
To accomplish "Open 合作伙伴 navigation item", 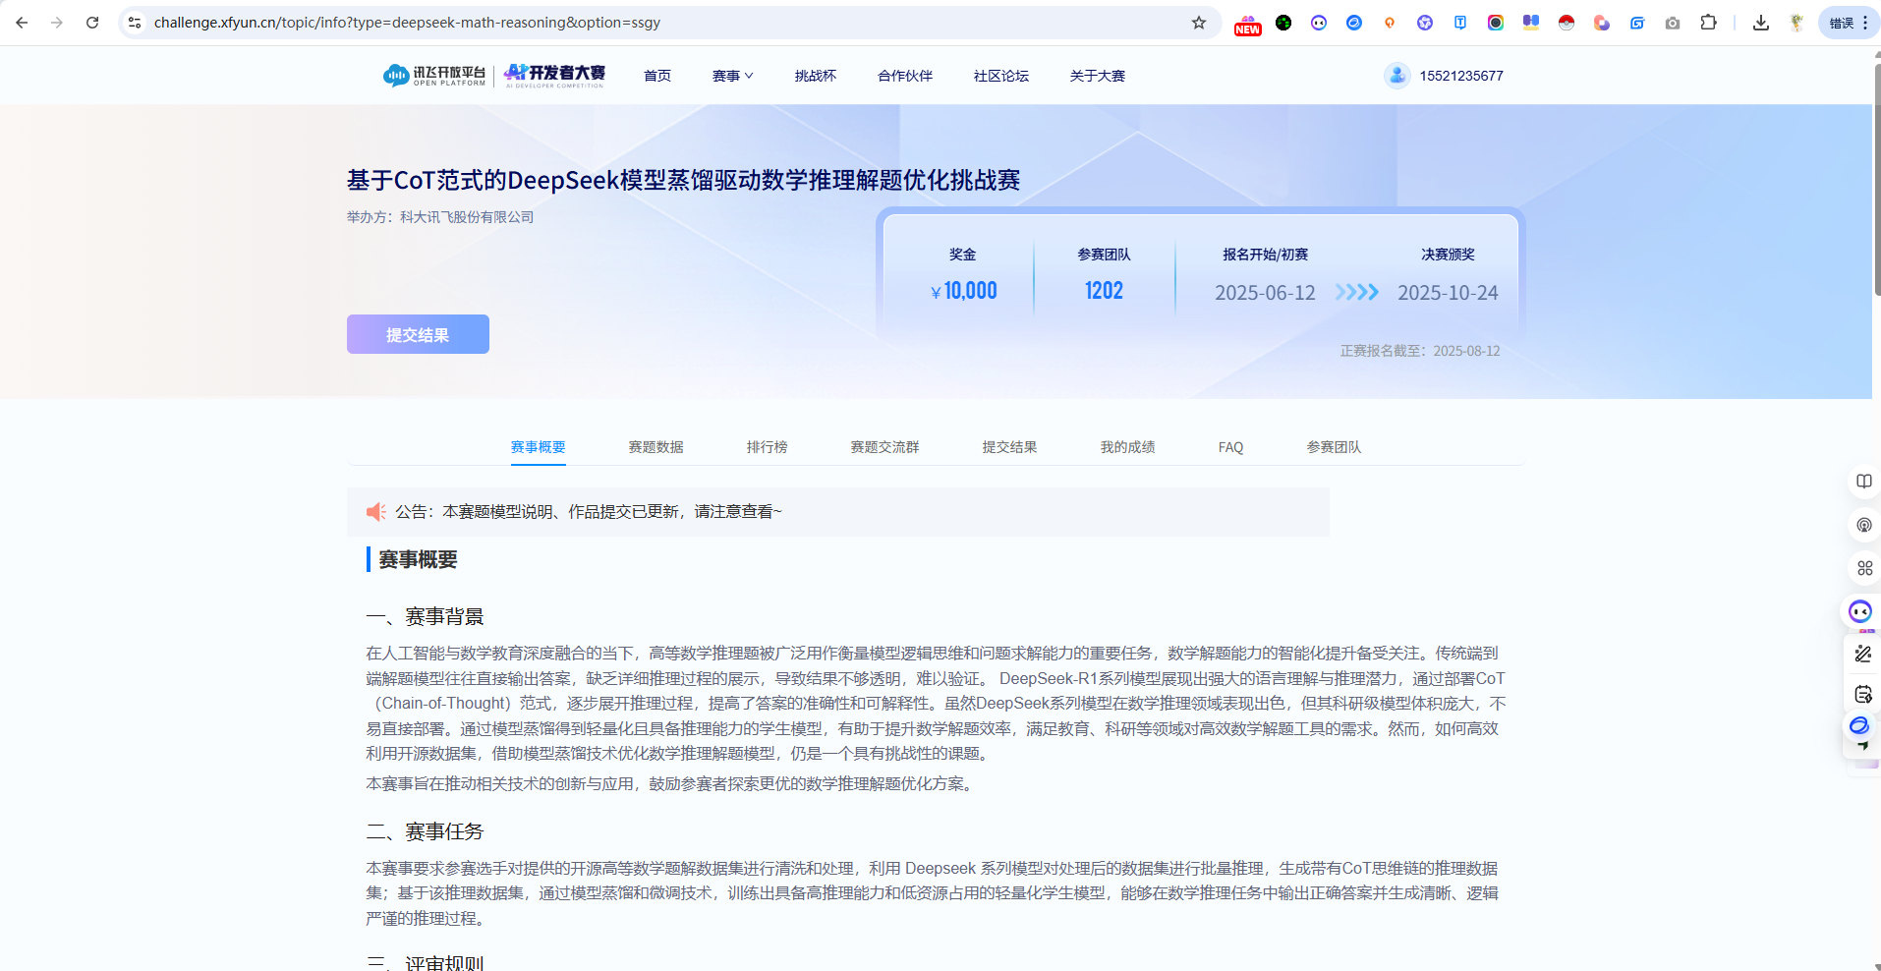I will (x=905, y=76).
